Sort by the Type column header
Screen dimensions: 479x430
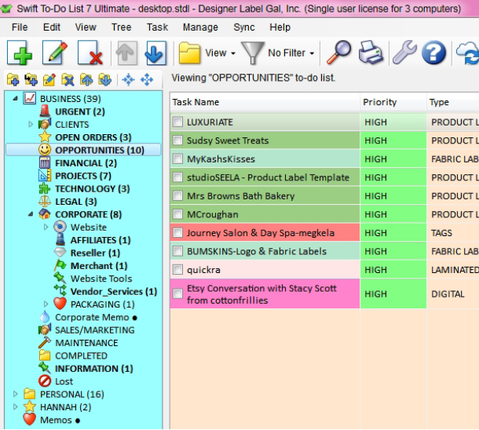click(x=453, y=102)
